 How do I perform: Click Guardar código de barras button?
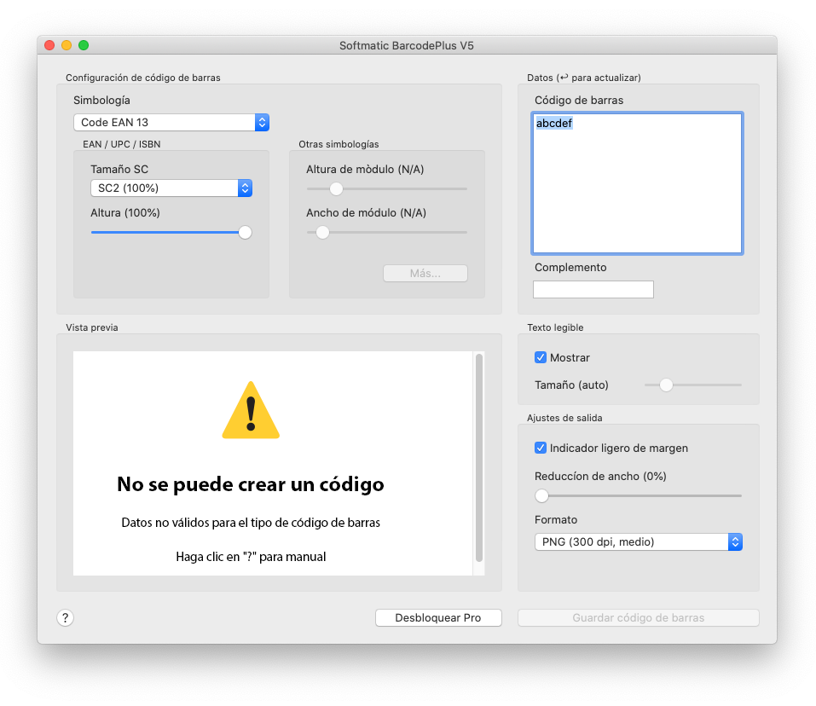pyautogui.click(x=638, y=617)
